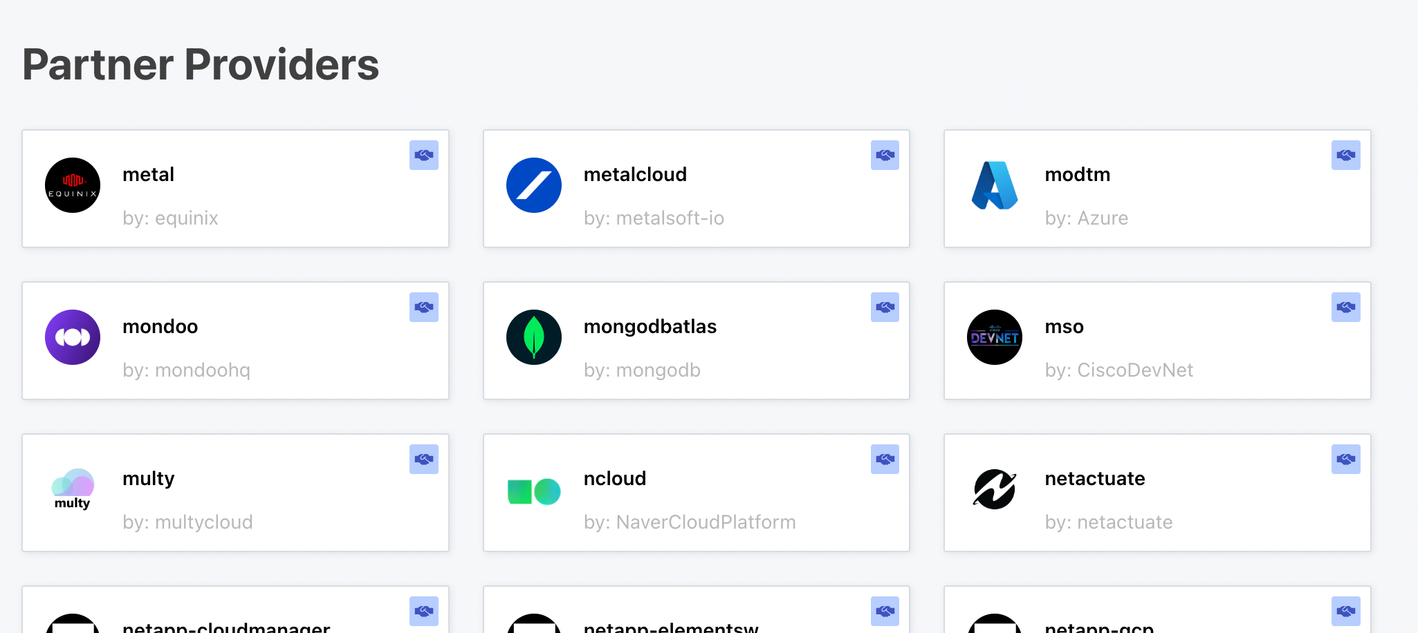Click the 'by: netactuate' author text
The height and width of the screenshot is (633, 1418).
(1109, 522)
